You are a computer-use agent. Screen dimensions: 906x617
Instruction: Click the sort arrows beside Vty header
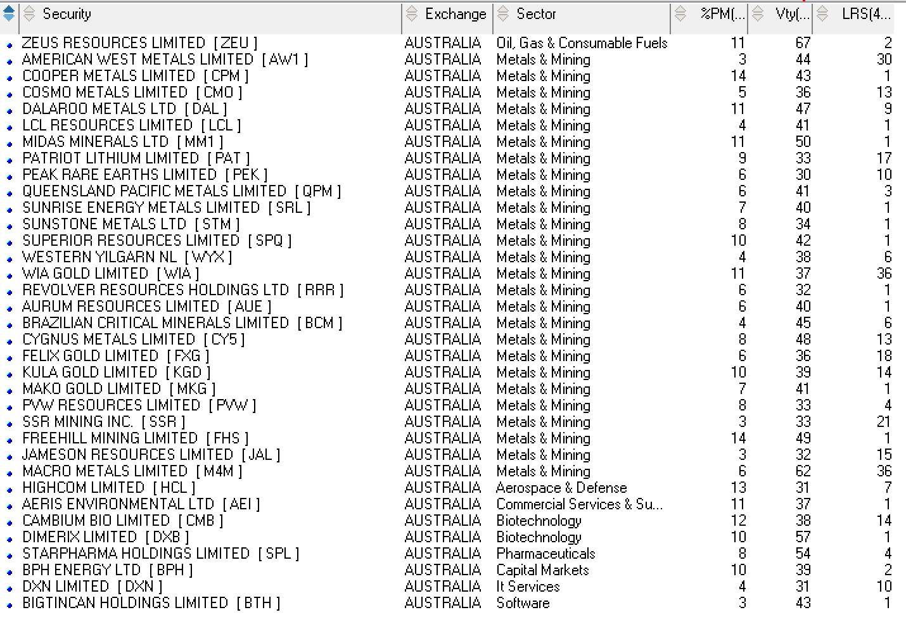(x=758, y=13)
